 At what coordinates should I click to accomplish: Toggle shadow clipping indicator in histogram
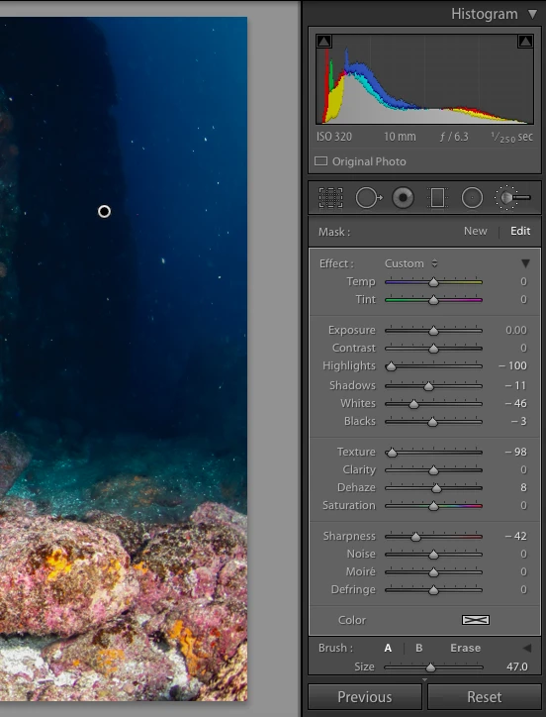click(x=324, y=42)
